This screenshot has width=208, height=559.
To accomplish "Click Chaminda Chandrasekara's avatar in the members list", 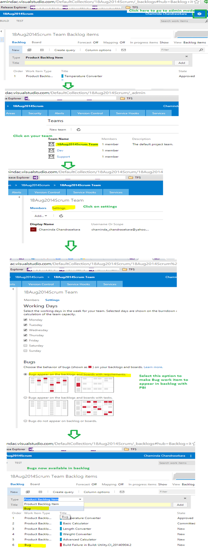I will pos(33,229).
